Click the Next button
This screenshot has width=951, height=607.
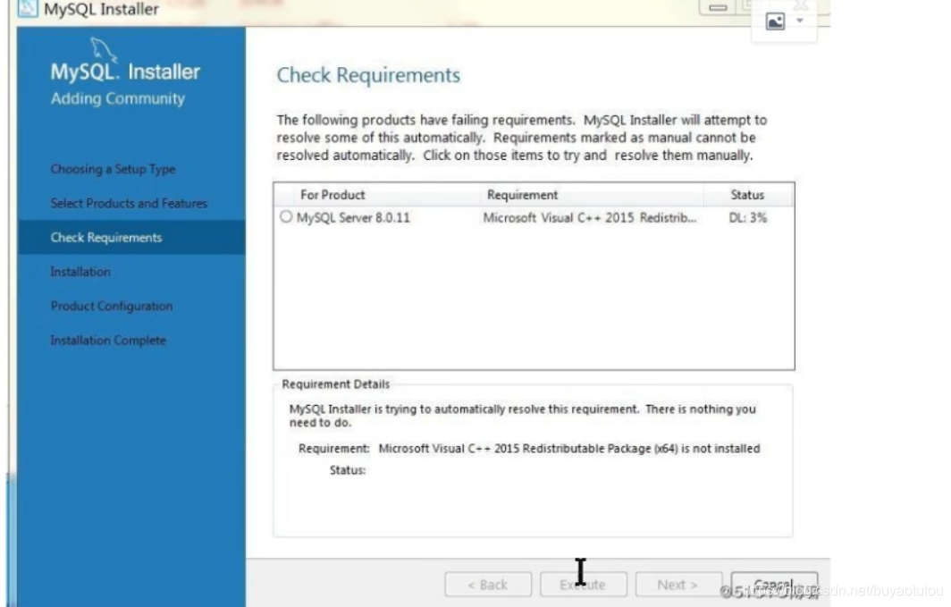click(678, 585)
